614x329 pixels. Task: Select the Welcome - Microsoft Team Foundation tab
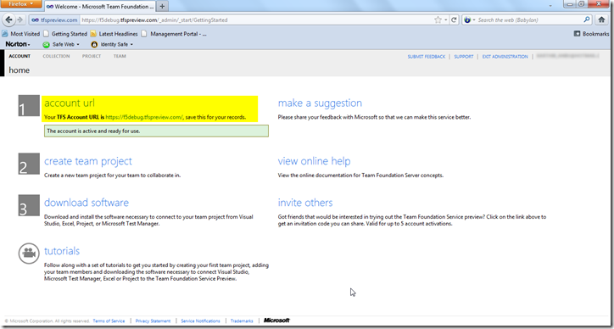coord(99,7)
